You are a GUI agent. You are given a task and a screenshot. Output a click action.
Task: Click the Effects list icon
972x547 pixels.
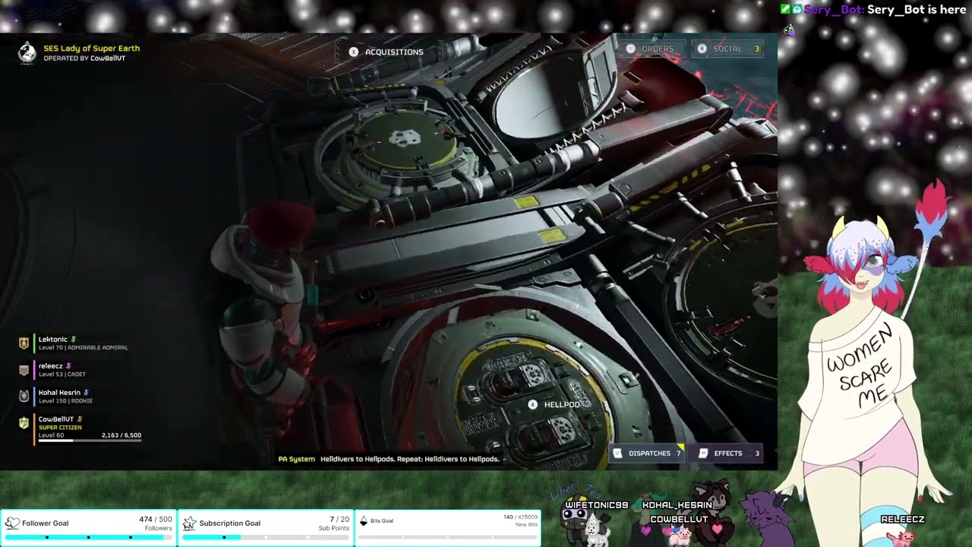tap(703, 453)
